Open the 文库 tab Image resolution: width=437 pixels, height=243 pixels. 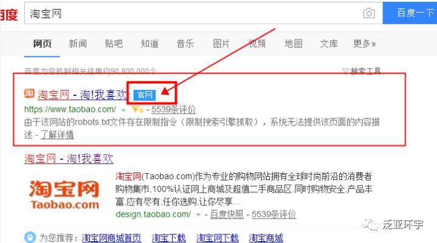[x=329, y=44]
